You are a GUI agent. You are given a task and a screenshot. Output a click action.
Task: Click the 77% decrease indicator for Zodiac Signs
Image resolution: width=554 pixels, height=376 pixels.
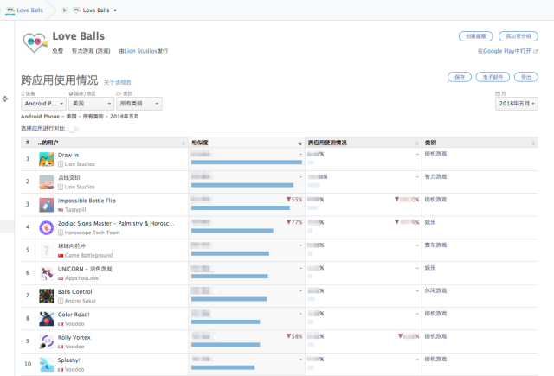click(x=294, y=222)
